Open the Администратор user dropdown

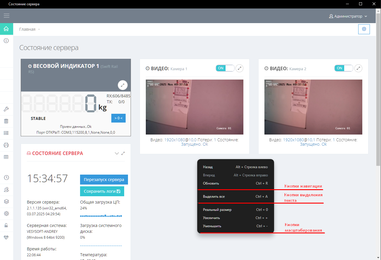click(348, 16)
